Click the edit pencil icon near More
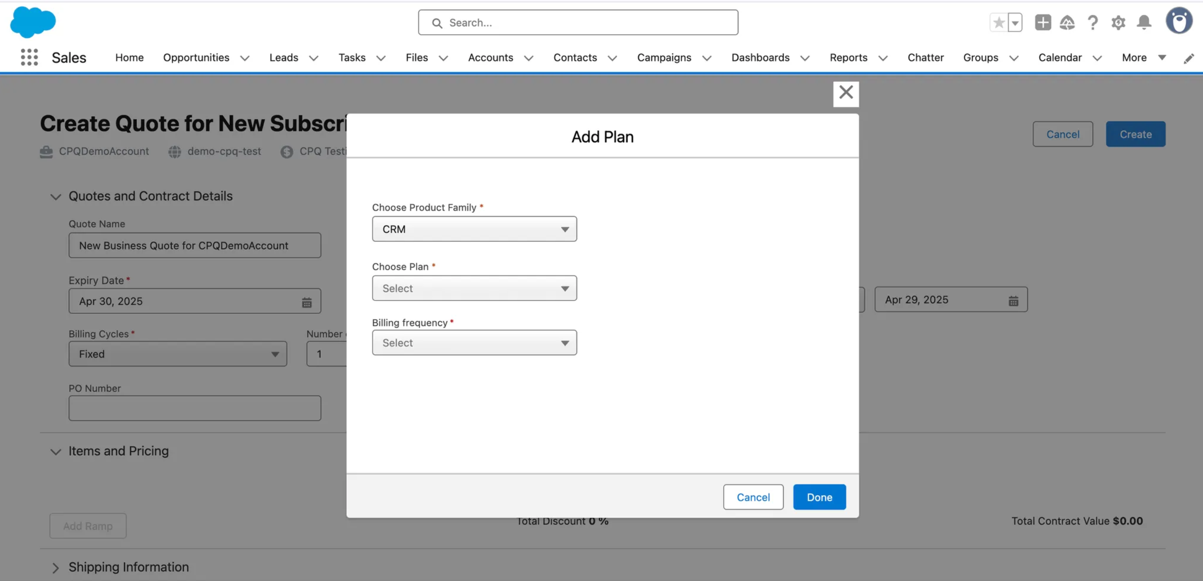This screenshot has height=581, width=1203. [1189, 59]
